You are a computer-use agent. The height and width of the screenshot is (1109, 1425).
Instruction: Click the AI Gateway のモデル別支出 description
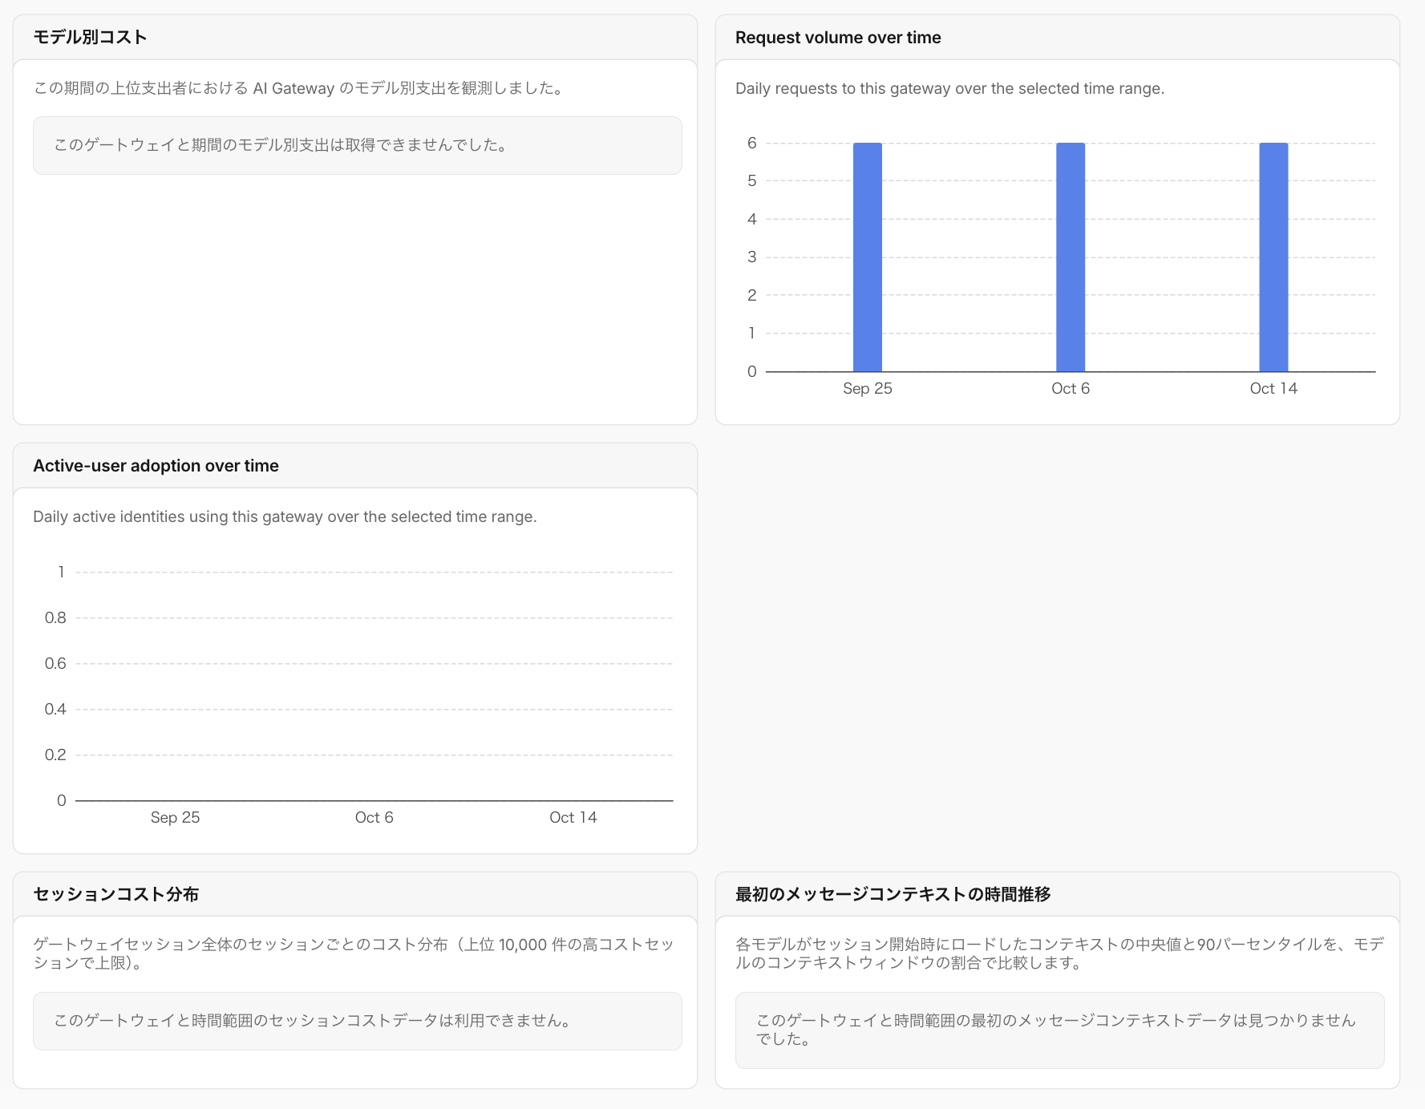[301, 89]
